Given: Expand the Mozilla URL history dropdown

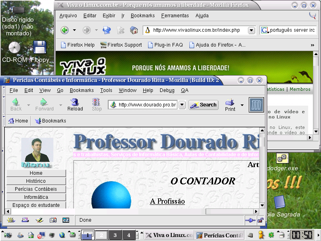Looking at the screenshot, I should [x=182, y=105].
